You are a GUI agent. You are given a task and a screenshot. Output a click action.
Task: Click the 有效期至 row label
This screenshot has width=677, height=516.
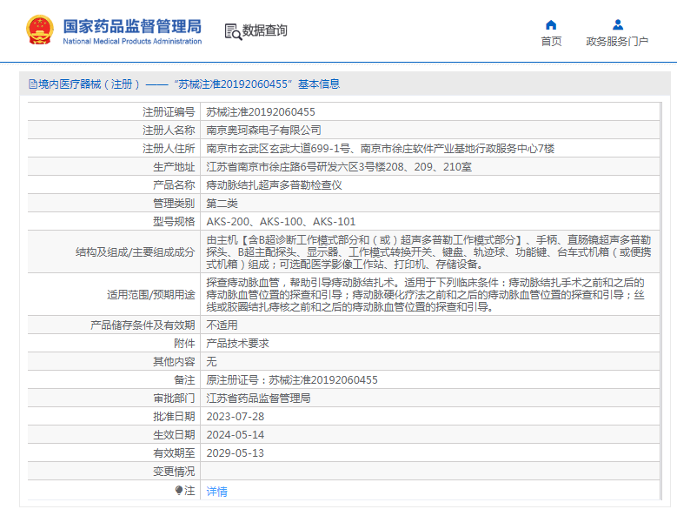[174, 453]
